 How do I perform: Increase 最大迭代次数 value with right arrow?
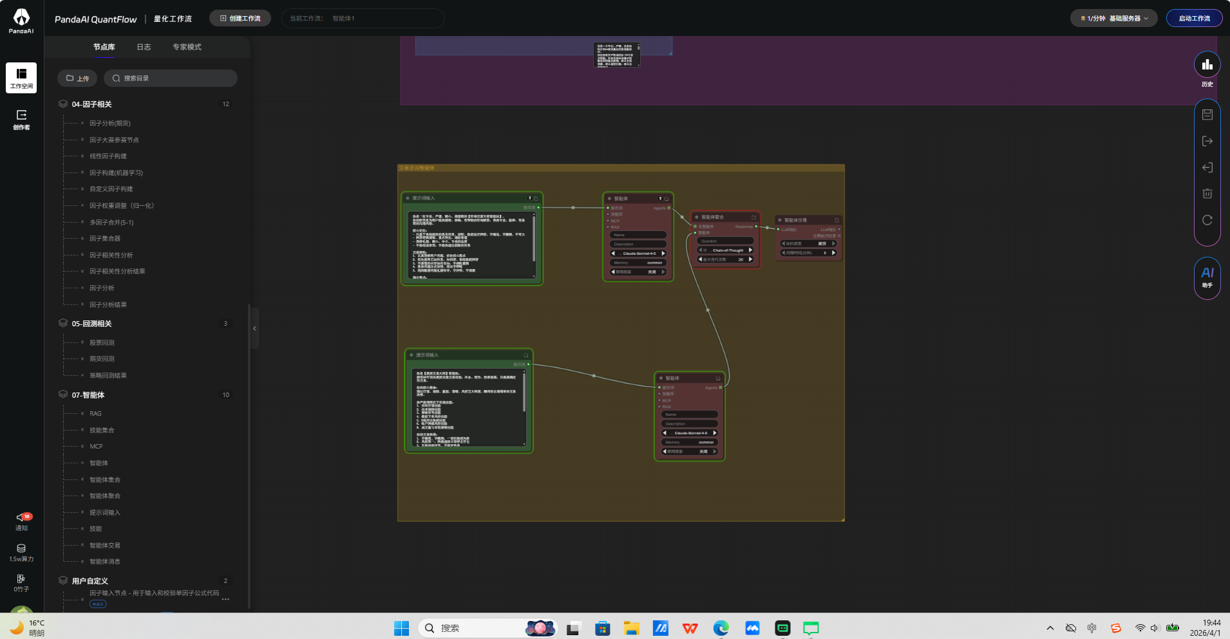pos(750,259)
